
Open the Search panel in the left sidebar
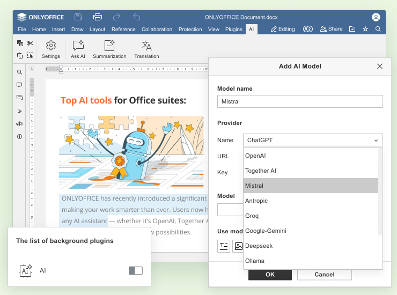coord(19,72)
